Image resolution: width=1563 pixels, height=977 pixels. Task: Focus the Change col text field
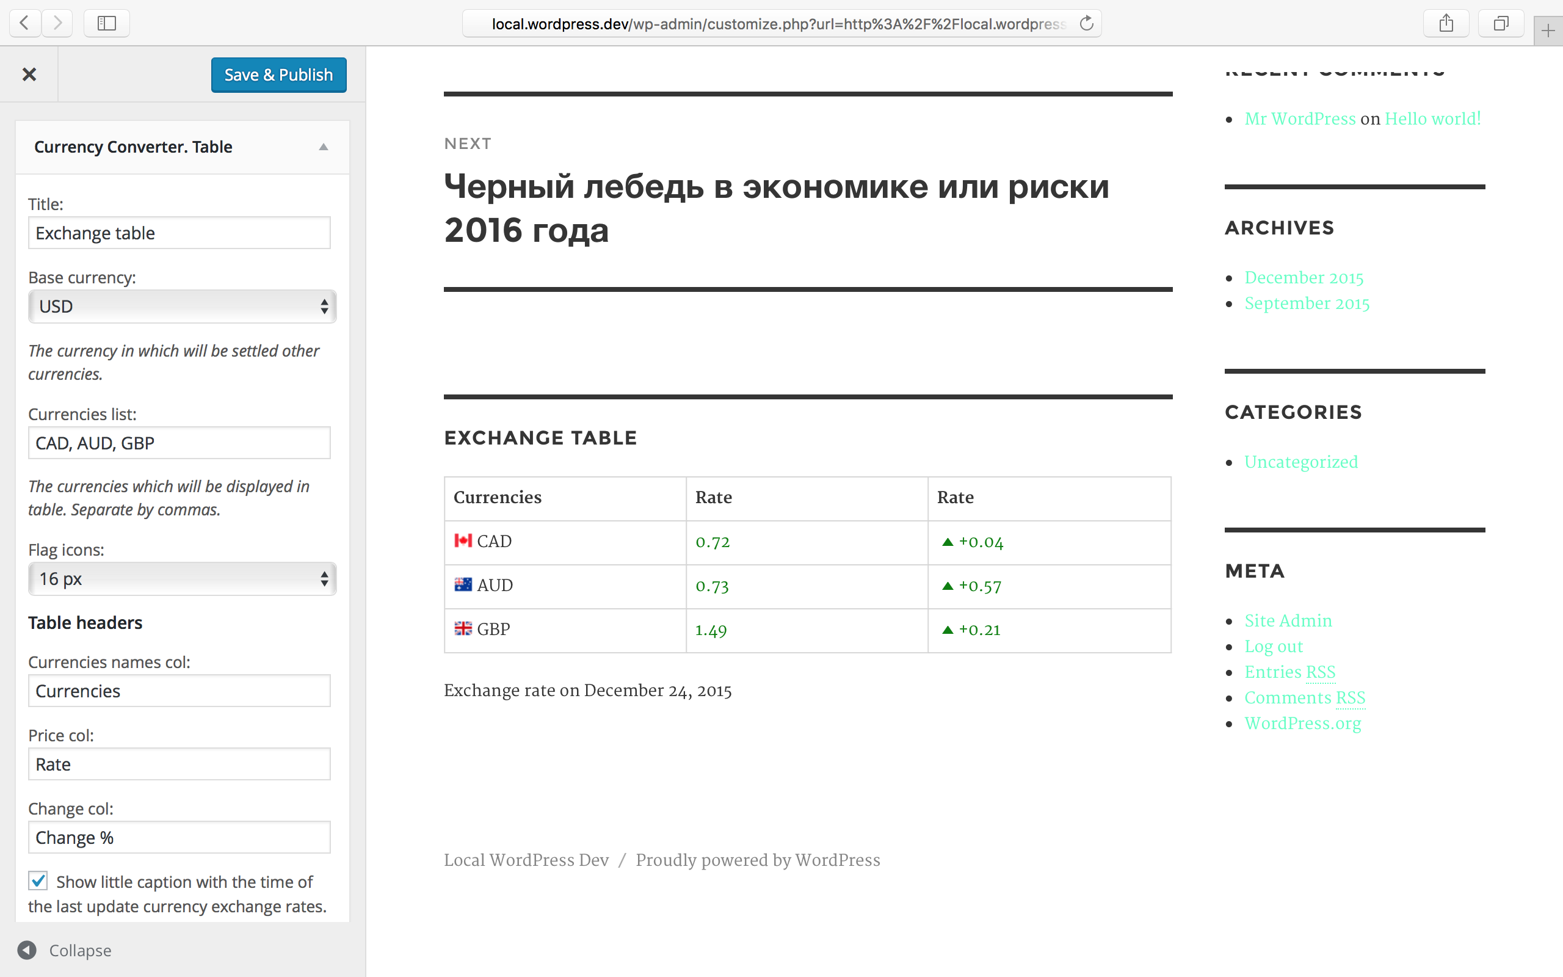pyautogui.click(x=180, y=837)
